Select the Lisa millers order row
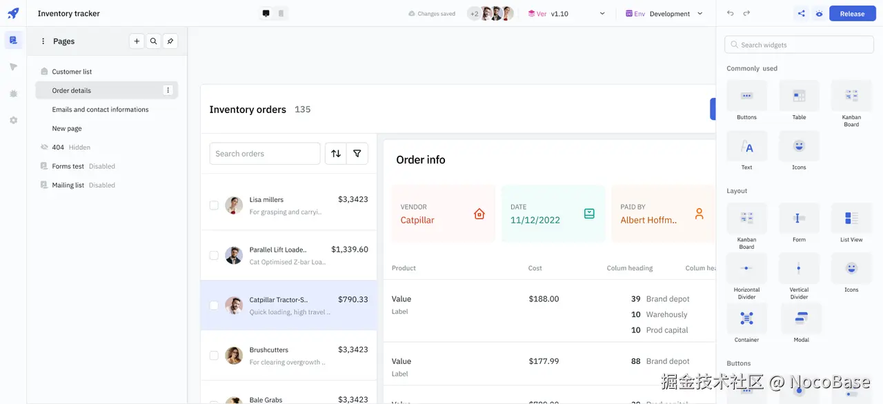 click(288, 205)
